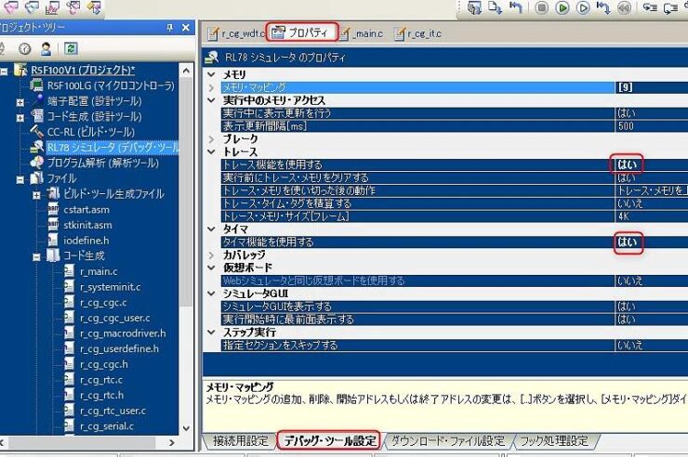Switch to 接続用設定 bottom tab

point(239,440)
